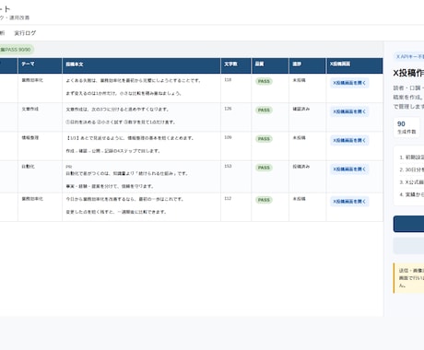424x350 pixels.
Task: Click the 未投稿 status in the 118-character row
Action: coord(299,80)
